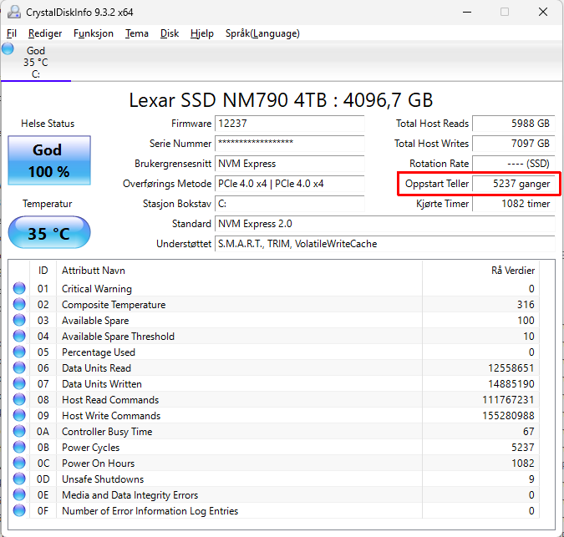
Task: Minimize the CrystalDiskInfo window
Action: tap(467, 12)
